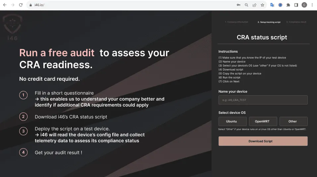
Task: Select Ubuntu as device OS
Action: 232,121
